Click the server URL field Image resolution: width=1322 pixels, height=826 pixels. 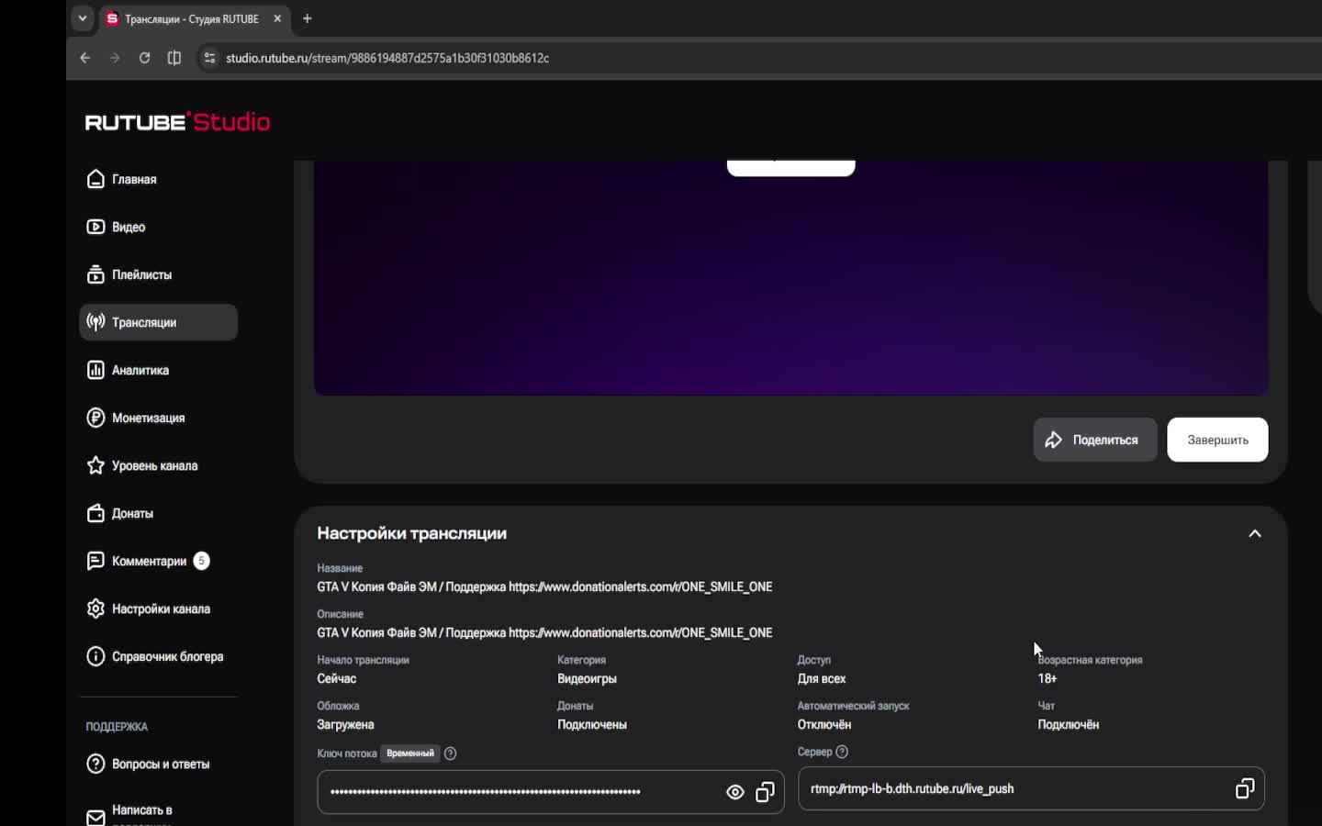(1031, 788)
